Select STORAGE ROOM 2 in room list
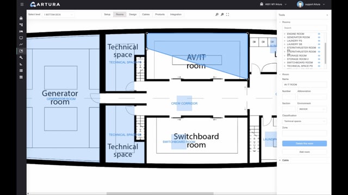 pos(297,59)
